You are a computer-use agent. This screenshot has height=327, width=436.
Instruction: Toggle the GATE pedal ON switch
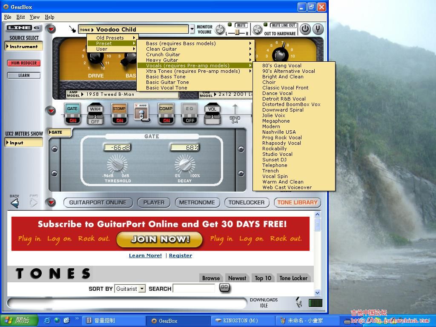[72, 120]
